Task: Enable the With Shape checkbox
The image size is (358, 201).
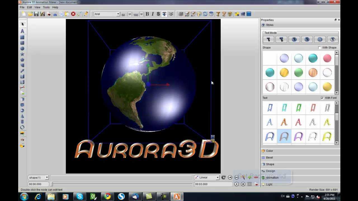Action: coord(320,48)
